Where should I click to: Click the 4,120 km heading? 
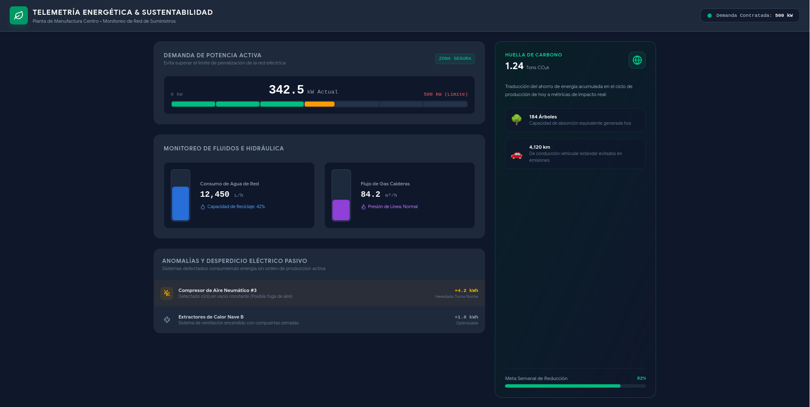(x=540, y=147)
